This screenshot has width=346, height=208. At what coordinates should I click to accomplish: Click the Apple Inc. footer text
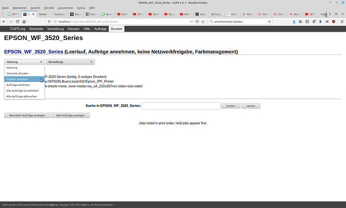point(54,205)
